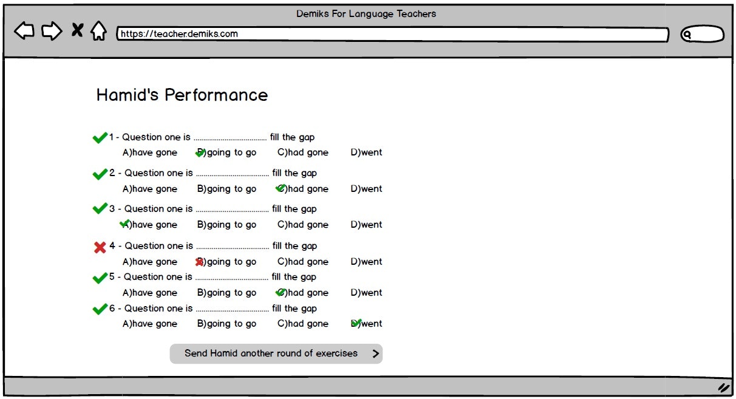Select C)had gone in question 4
Screen dimensions: 736x399
(303, 262)
